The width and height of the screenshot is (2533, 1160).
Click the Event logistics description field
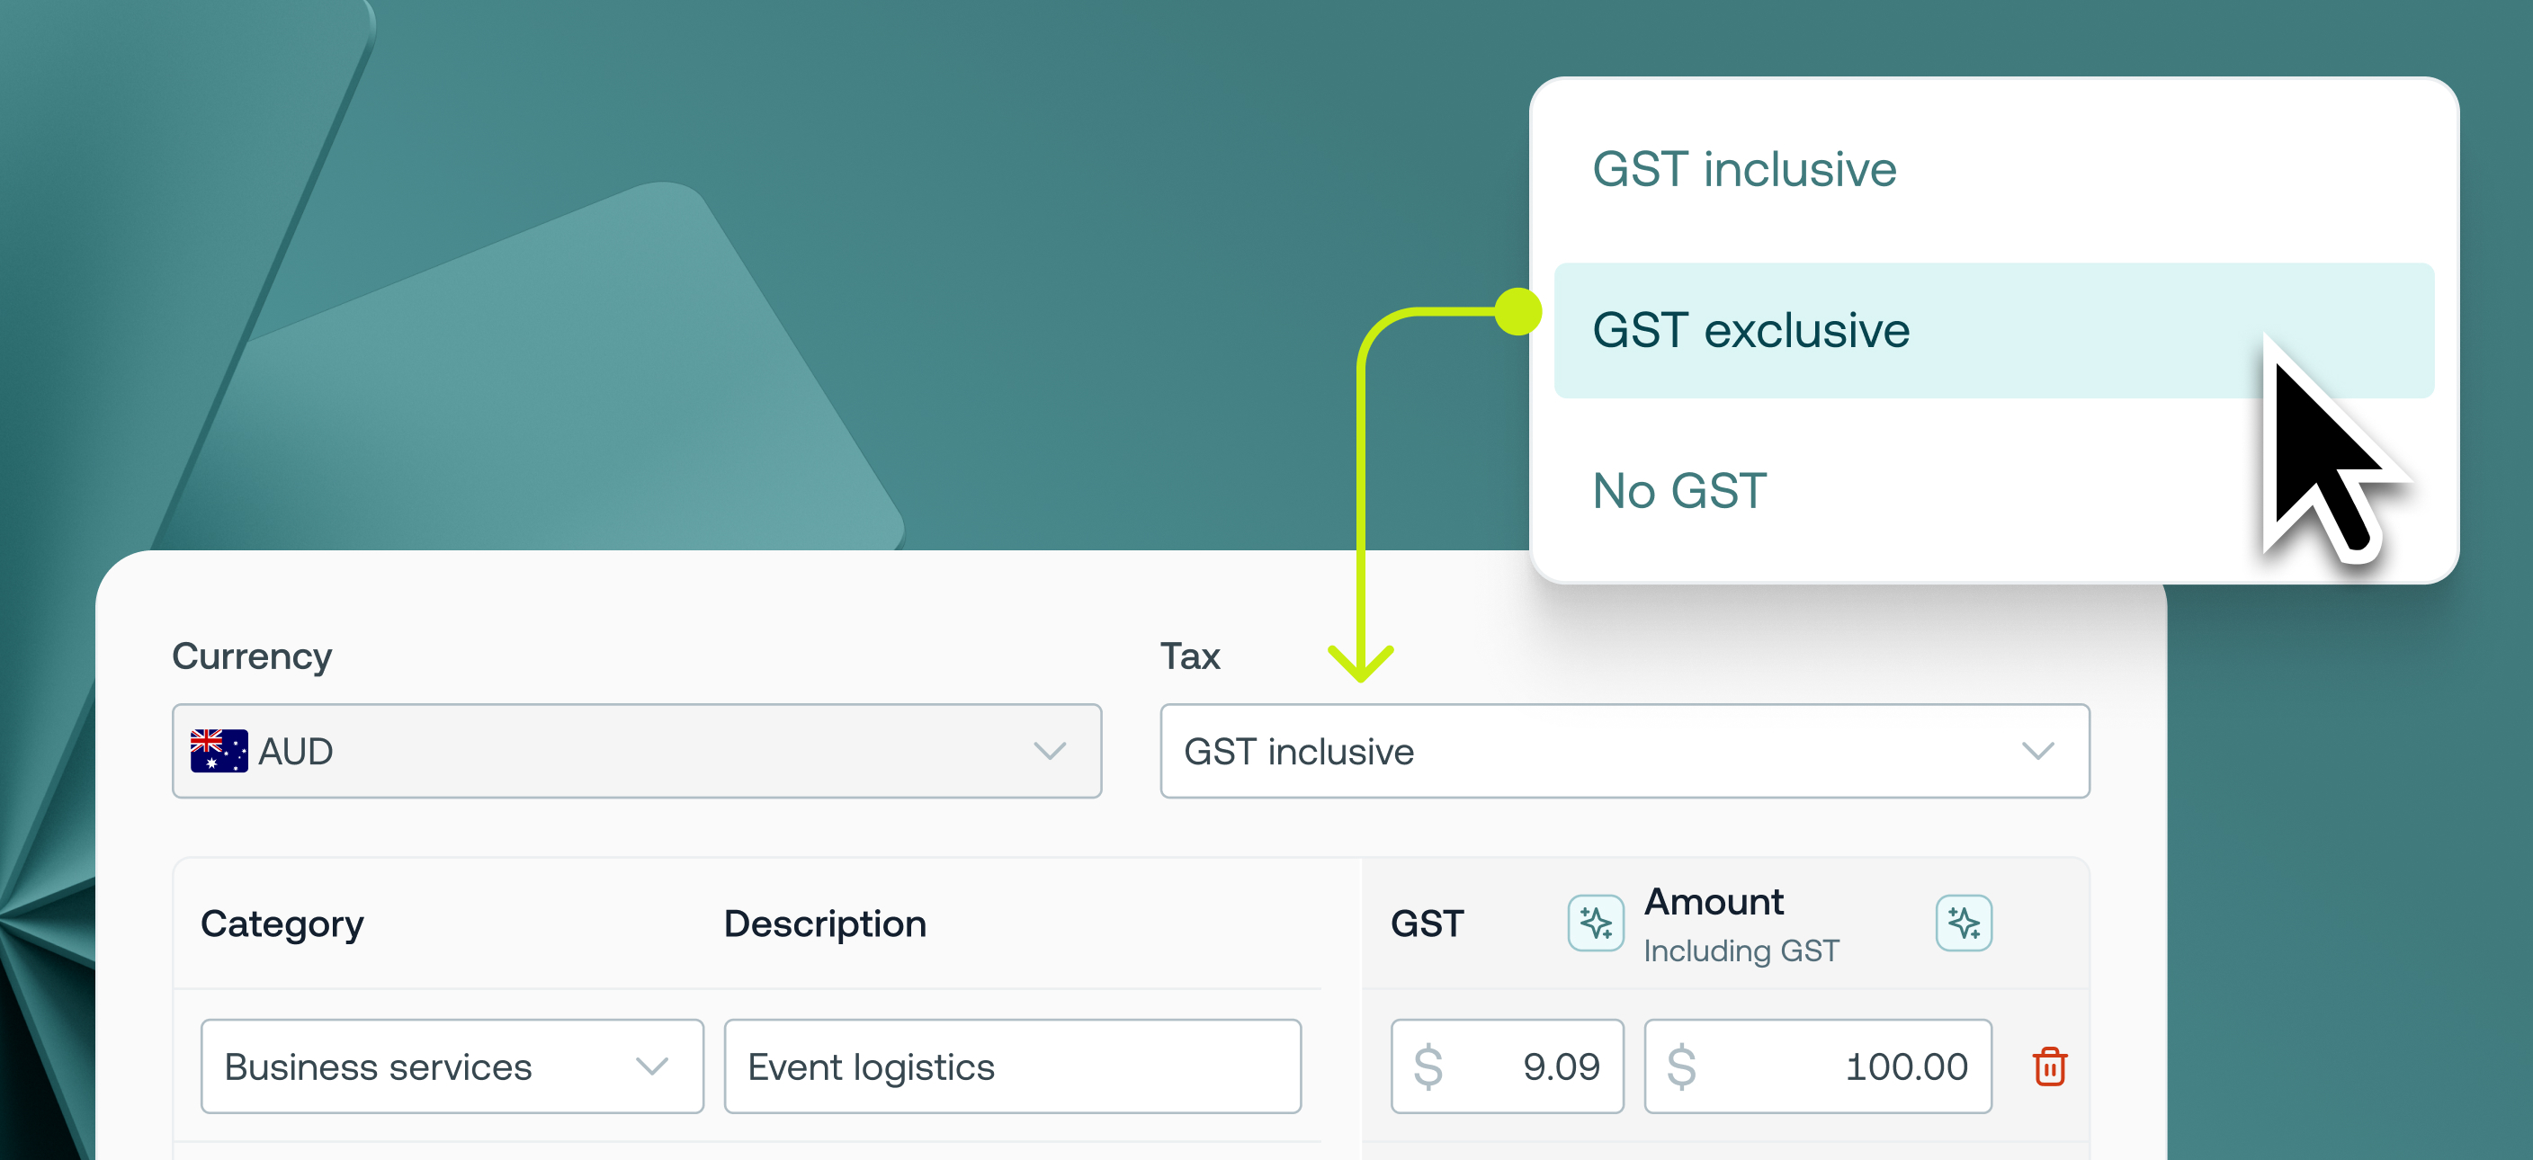(1012, 1066)
